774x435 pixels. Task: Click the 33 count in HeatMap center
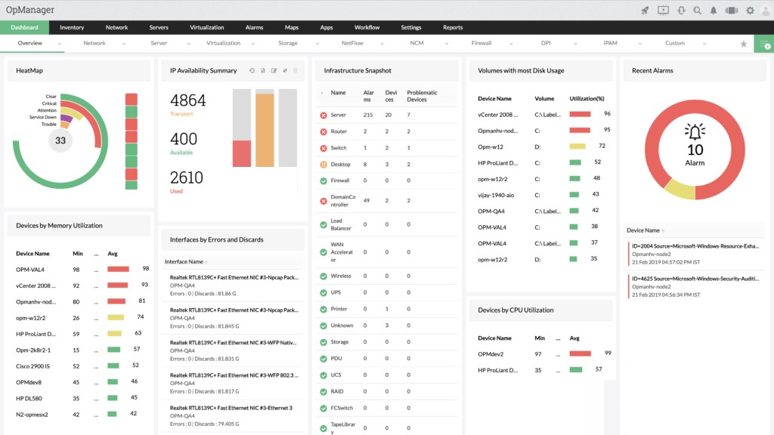pos(60,140)
